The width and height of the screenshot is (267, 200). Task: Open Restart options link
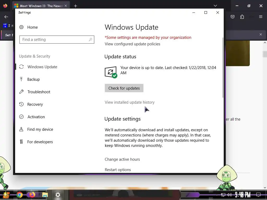pos(118,170)
